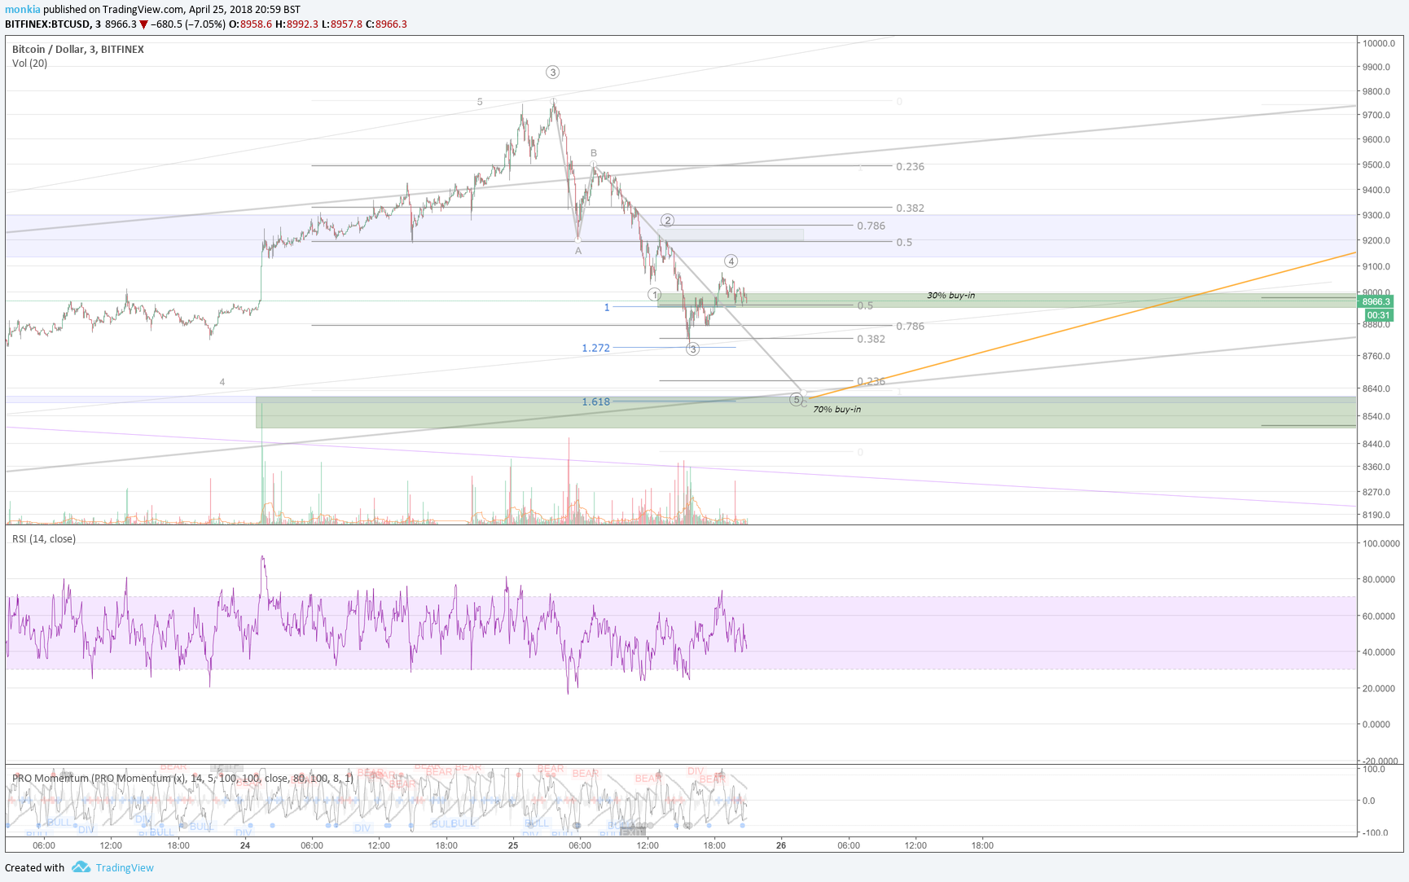Click the wave B label
The width and height of the screenshot is (1409, 882).
point(594,153)
